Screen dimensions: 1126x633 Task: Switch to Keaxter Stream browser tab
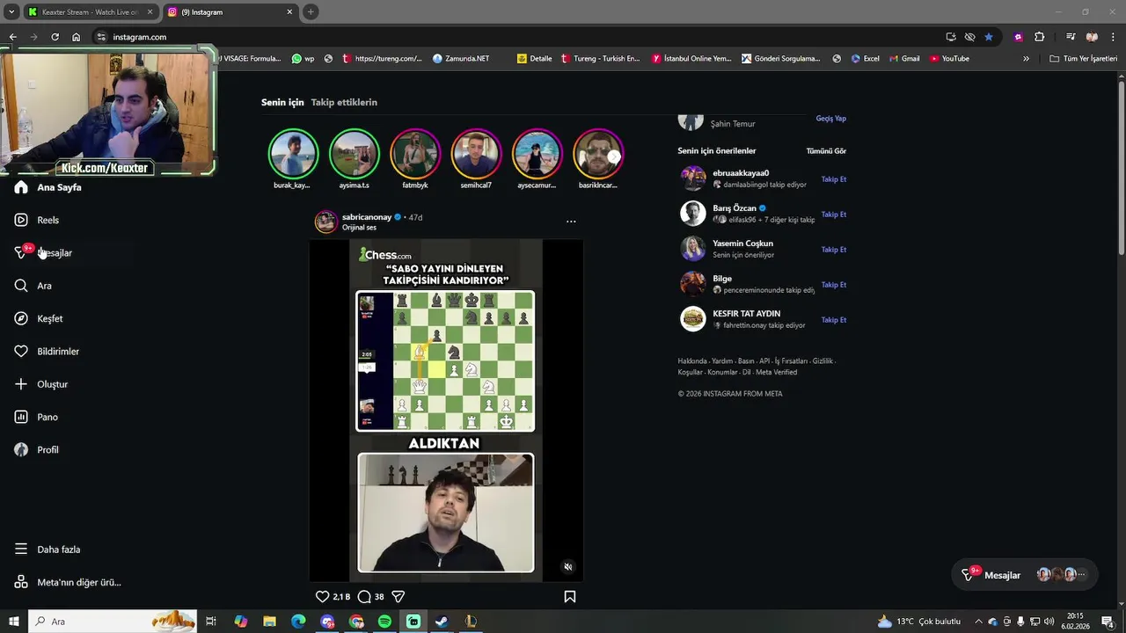(90, 12)
